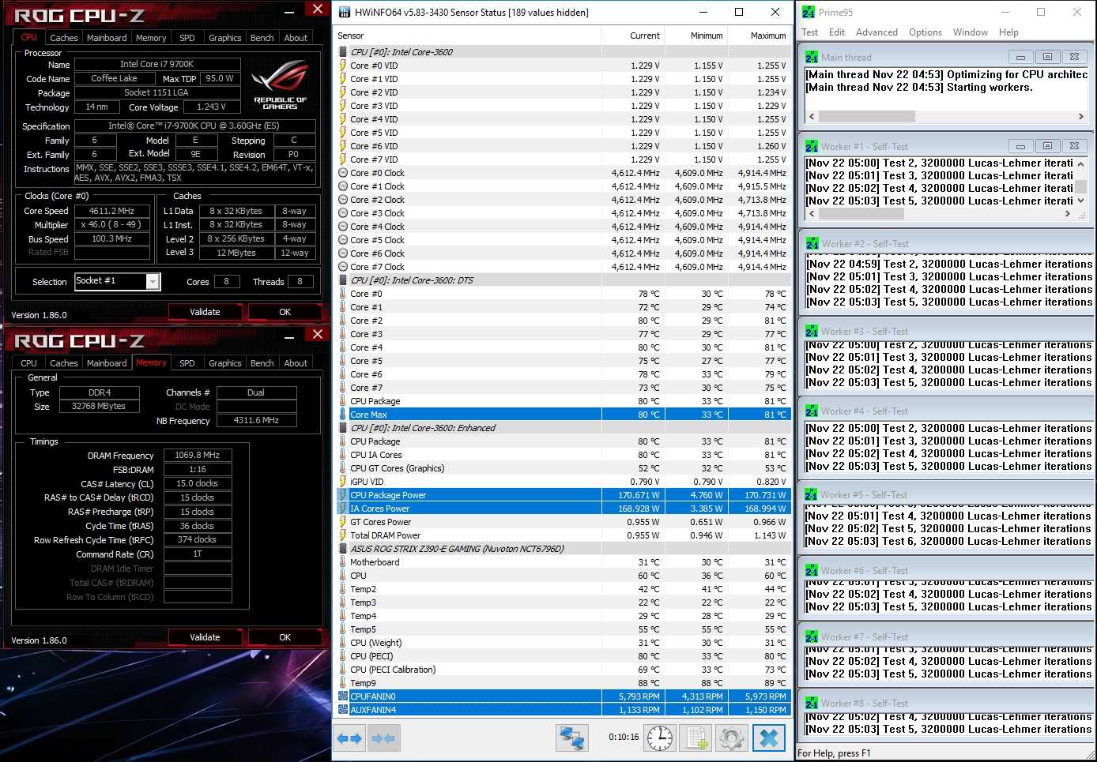Click OK in the CPU-Z memory timings window
The image size is (1097, 762).
pyautogui.click(x=285, y=637)
